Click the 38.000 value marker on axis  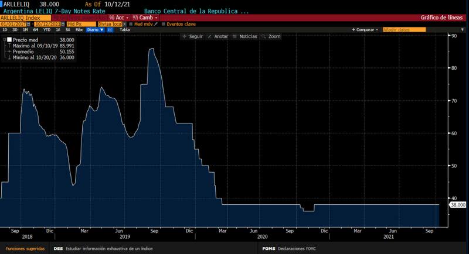457,204
